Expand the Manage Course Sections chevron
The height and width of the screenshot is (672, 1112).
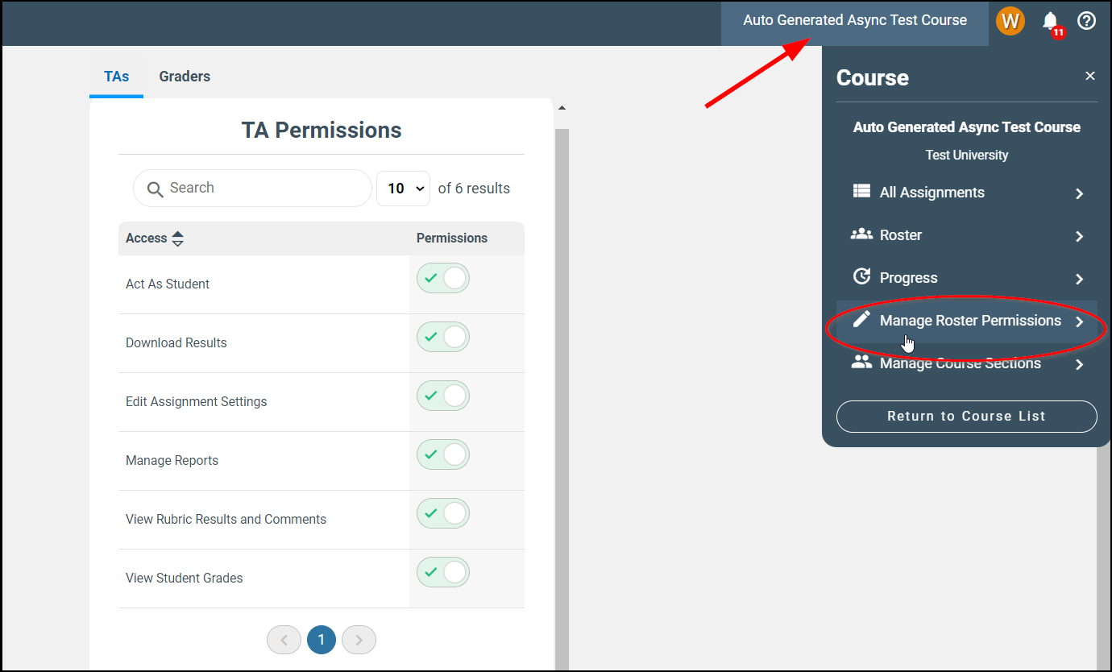pos(1079,364)
